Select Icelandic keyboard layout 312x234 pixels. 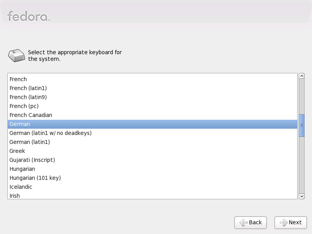click(x=152, y=187)
